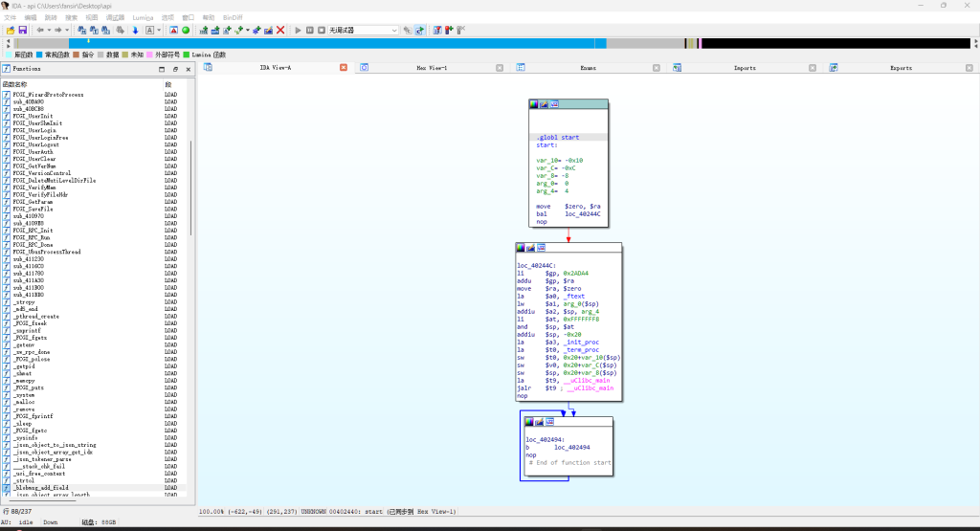Close the Functions panel
The image size is (980, 531).
tap(189, 69)
